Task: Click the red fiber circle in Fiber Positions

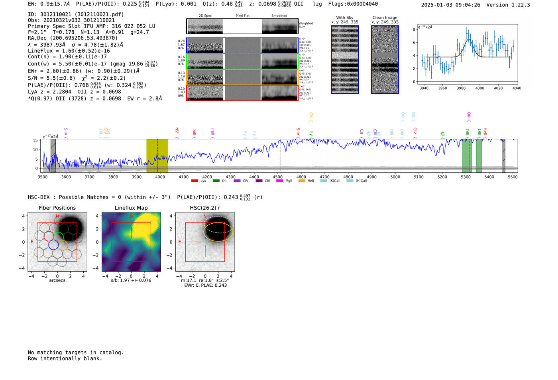Action: pos(49,236)
